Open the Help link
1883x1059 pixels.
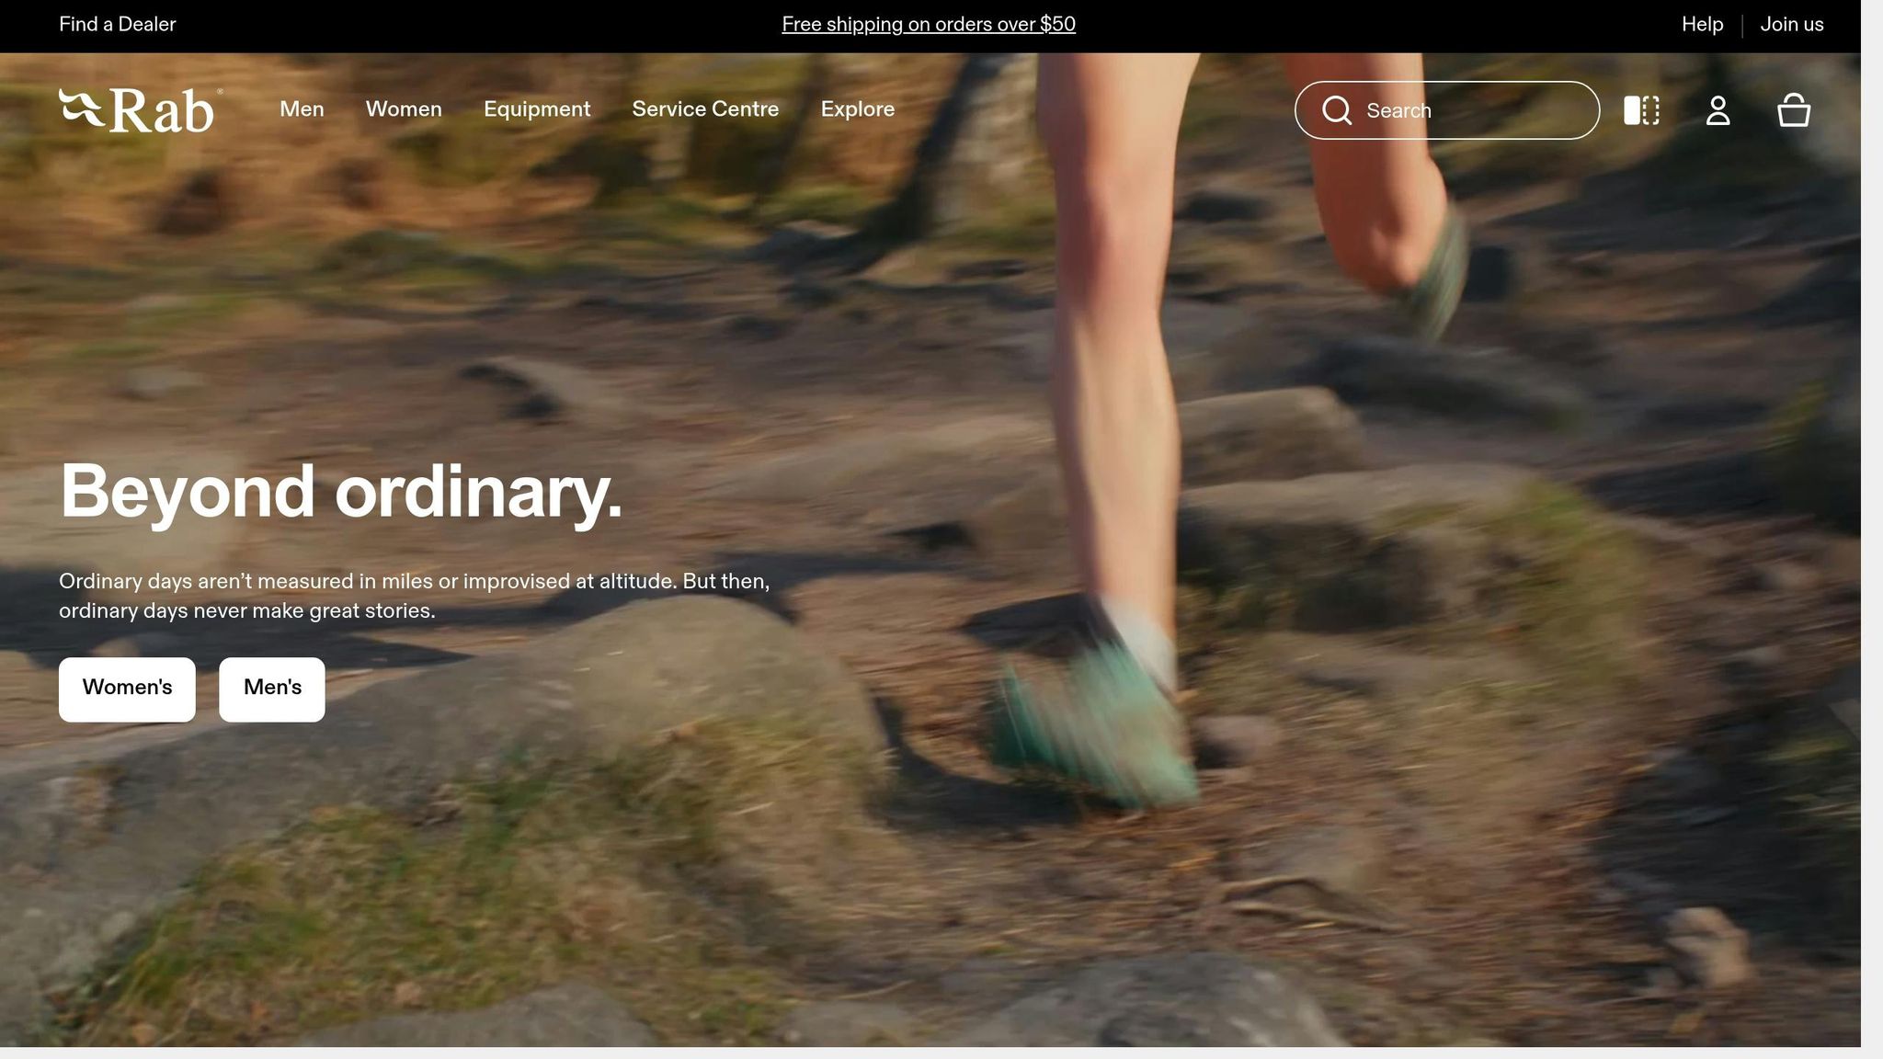[1702, 25]
